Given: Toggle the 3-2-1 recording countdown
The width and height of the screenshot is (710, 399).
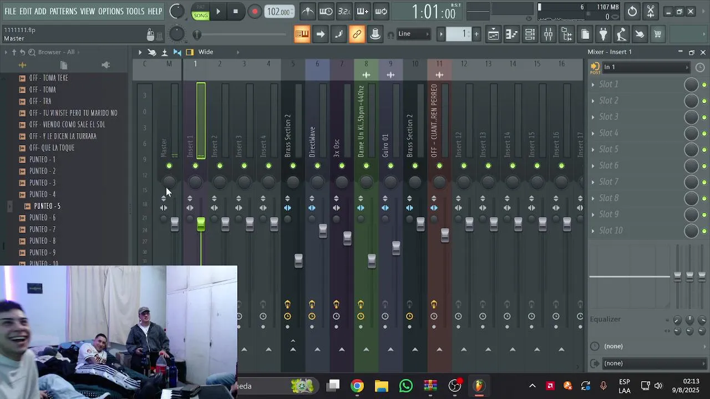Looking at the screenshot, I should coord(344,11).
